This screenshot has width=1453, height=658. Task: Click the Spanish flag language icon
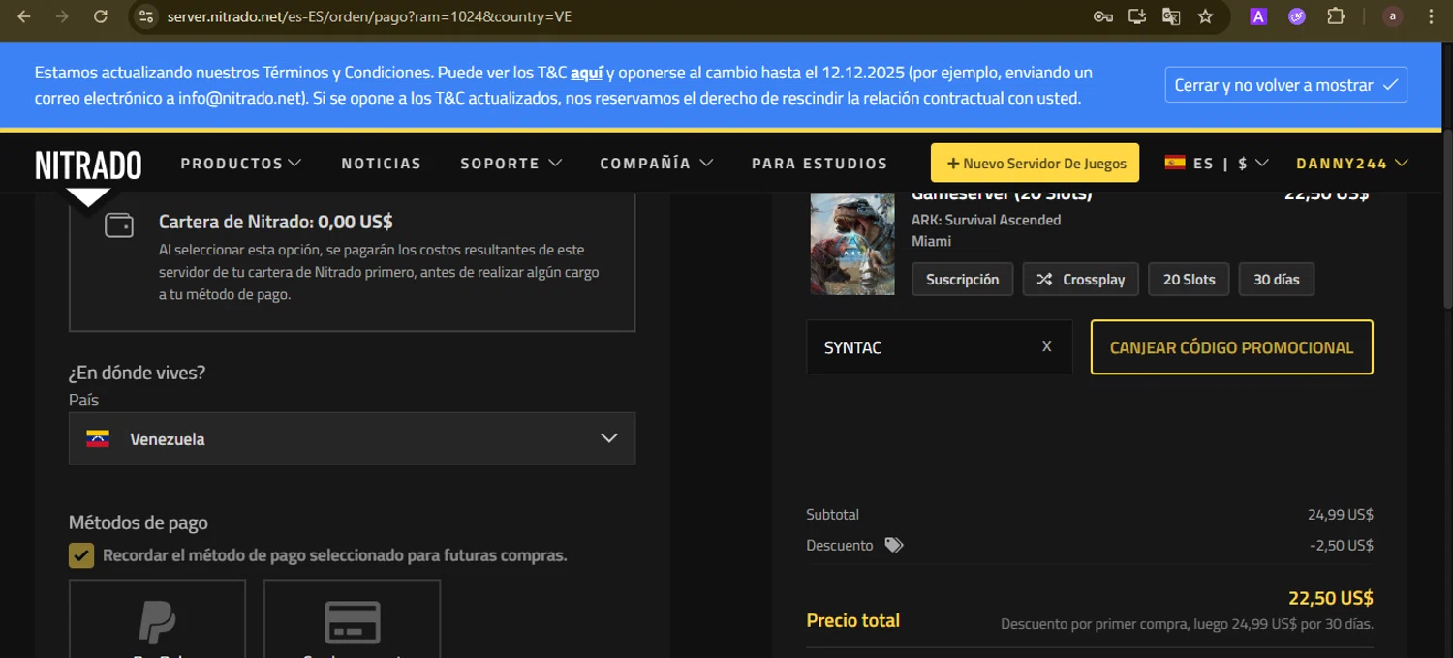coord(1175,163)
